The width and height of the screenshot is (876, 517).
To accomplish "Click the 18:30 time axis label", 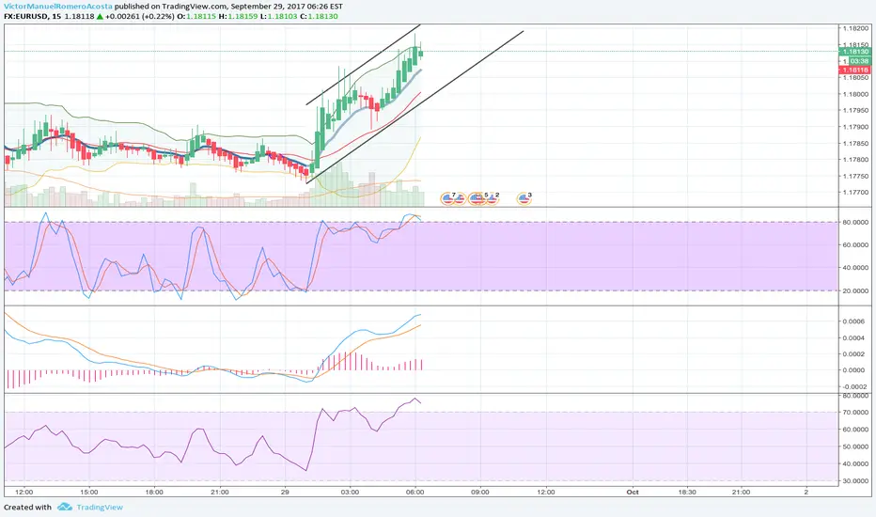I will 687,493.
